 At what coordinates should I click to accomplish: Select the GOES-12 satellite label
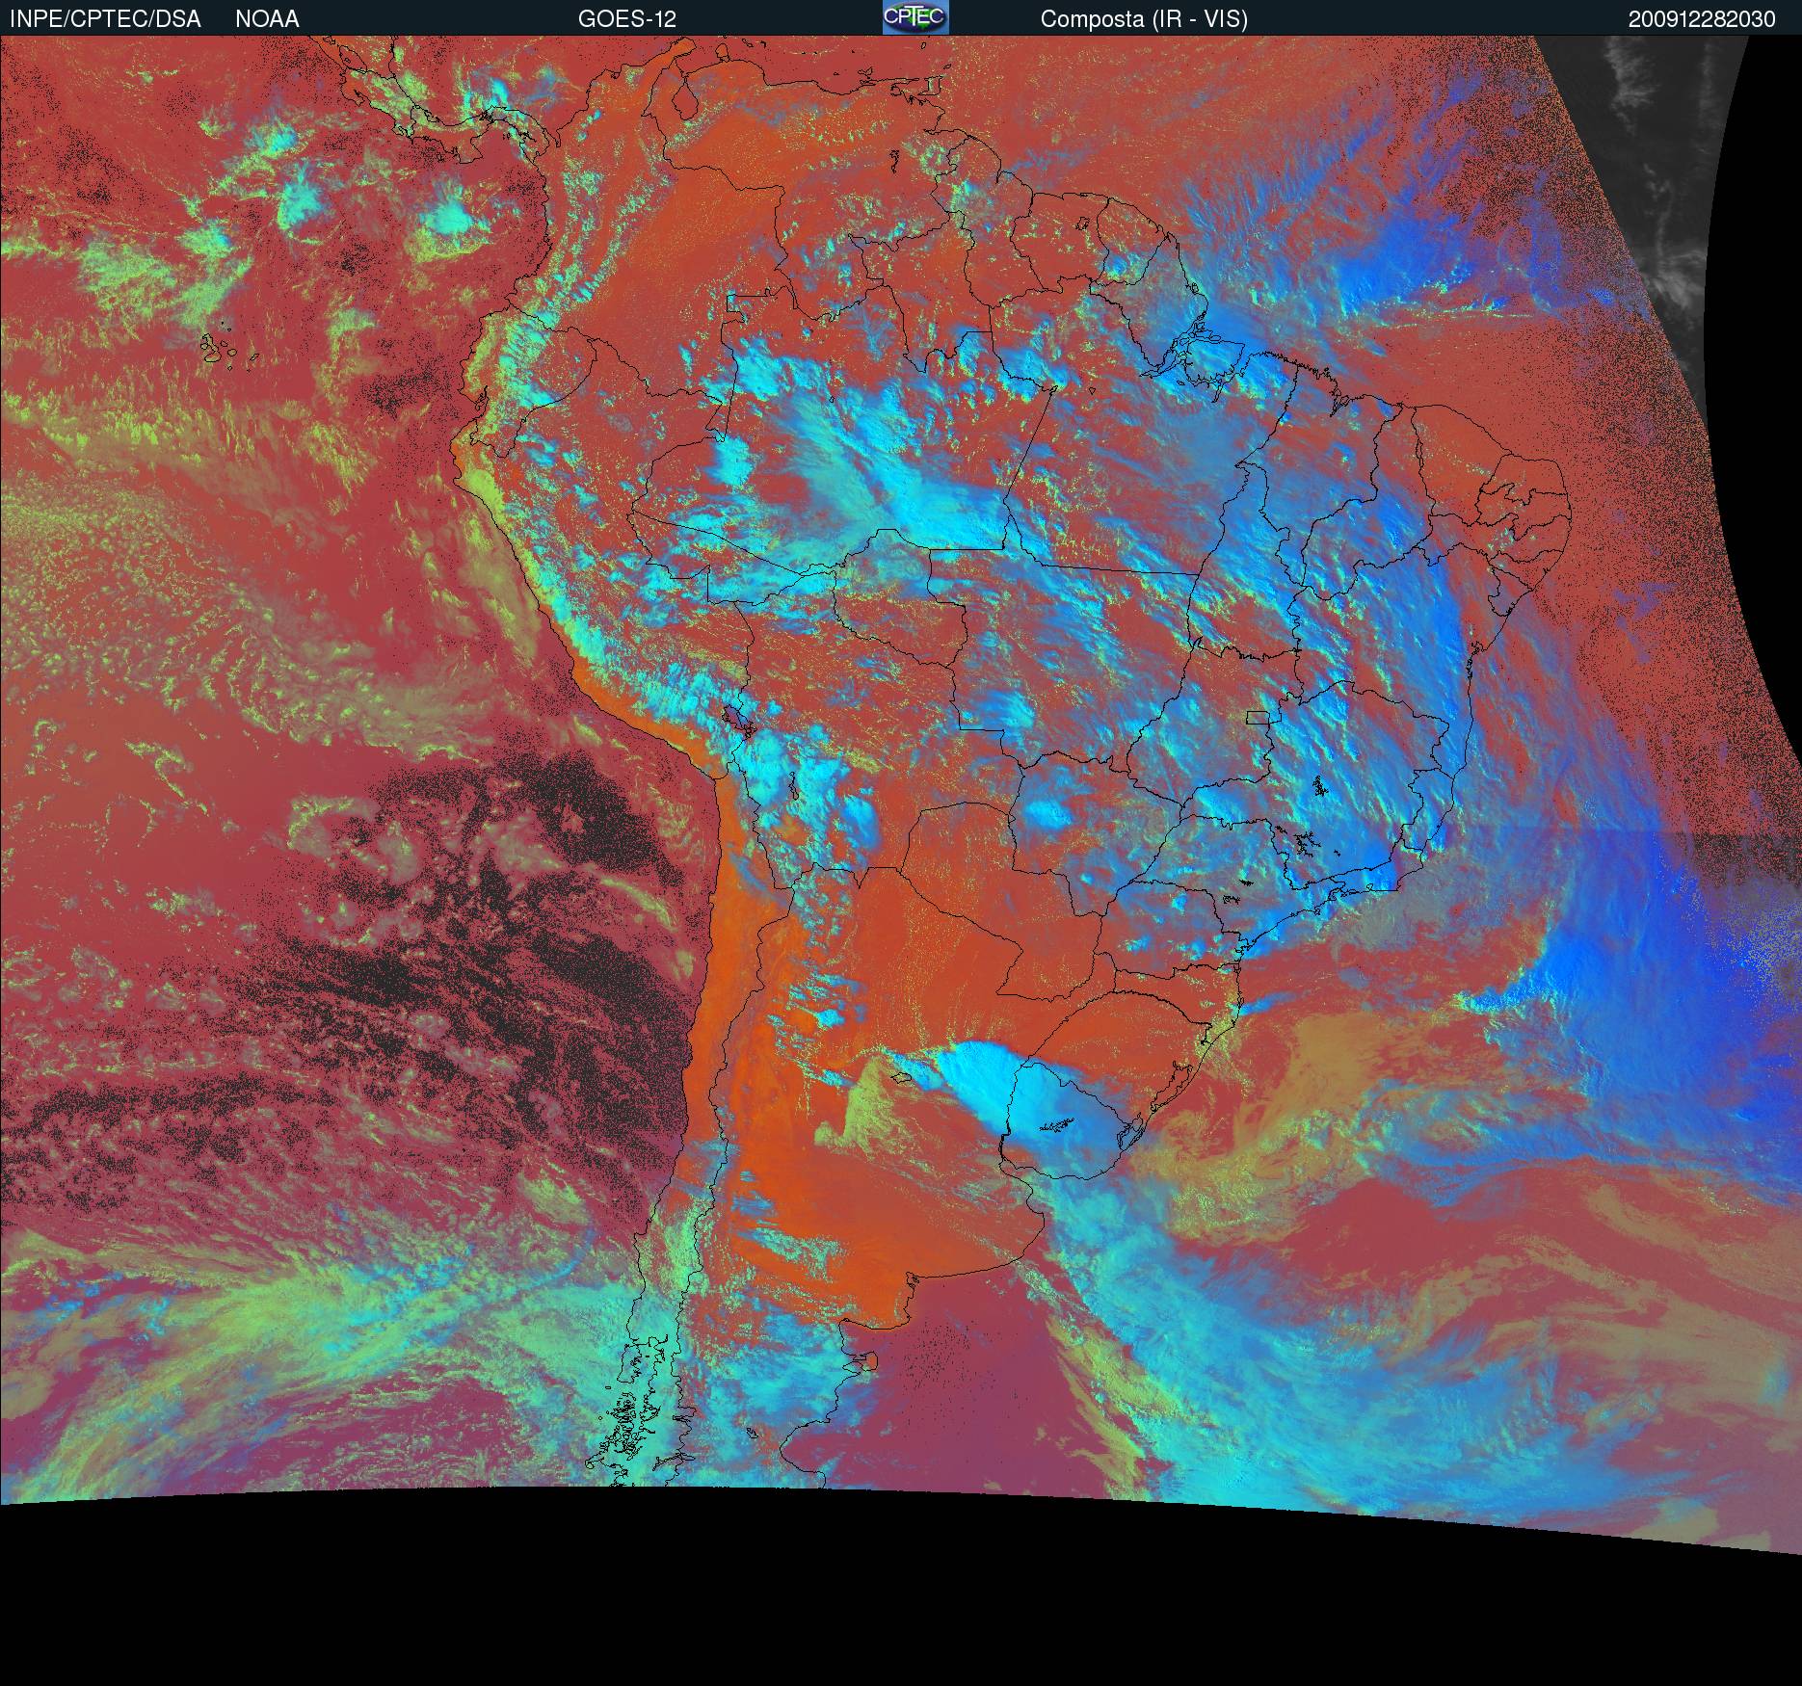coord(626,19)
